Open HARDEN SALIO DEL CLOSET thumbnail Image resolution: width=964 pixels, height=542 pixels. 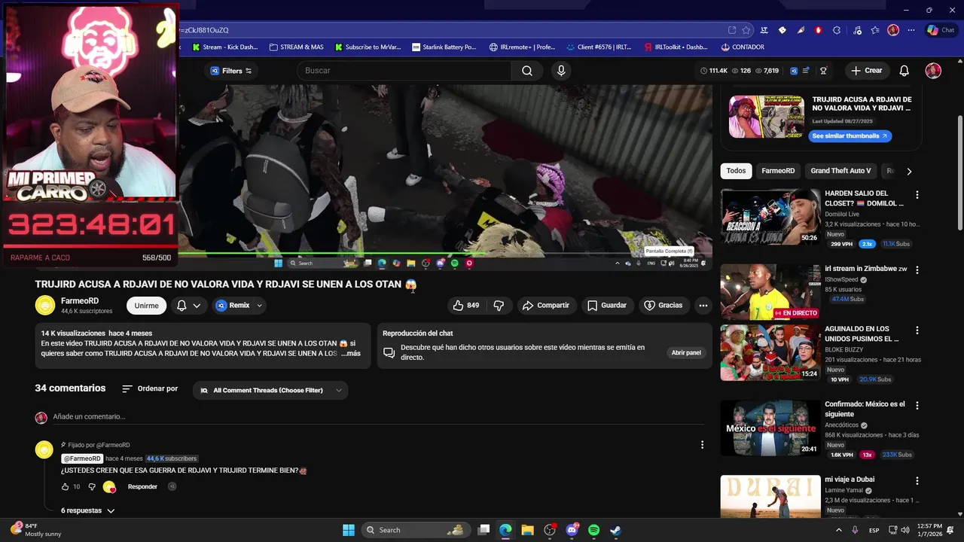coord(770,217)
